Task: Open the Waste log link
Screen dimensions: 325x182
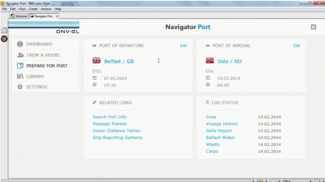Action: [x=213, y=144]
